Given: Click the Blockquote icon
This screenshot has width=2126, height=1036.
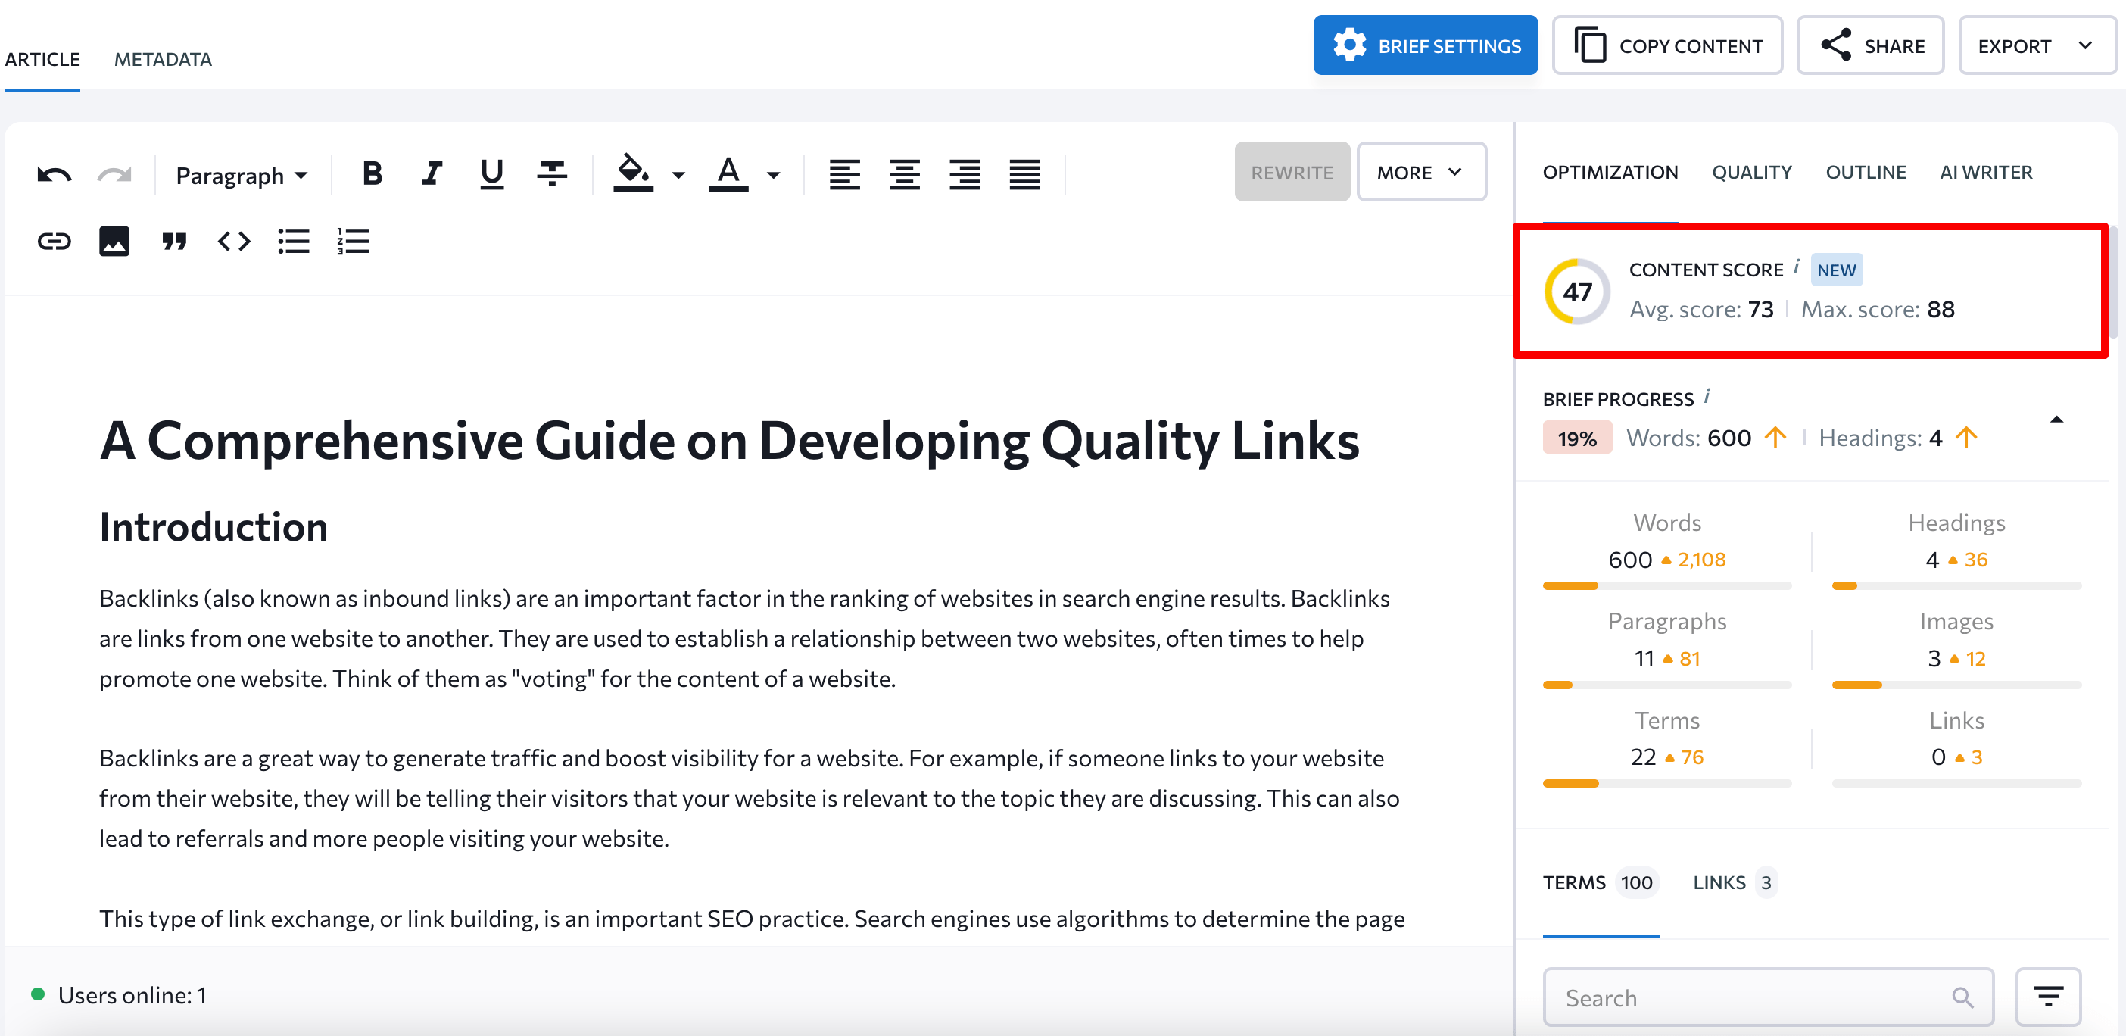Looking at the screenshot, I should point(172,243).
